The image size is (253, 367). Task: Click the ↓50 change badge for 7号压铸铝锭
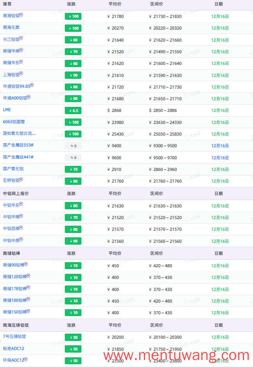pos(73,337)
